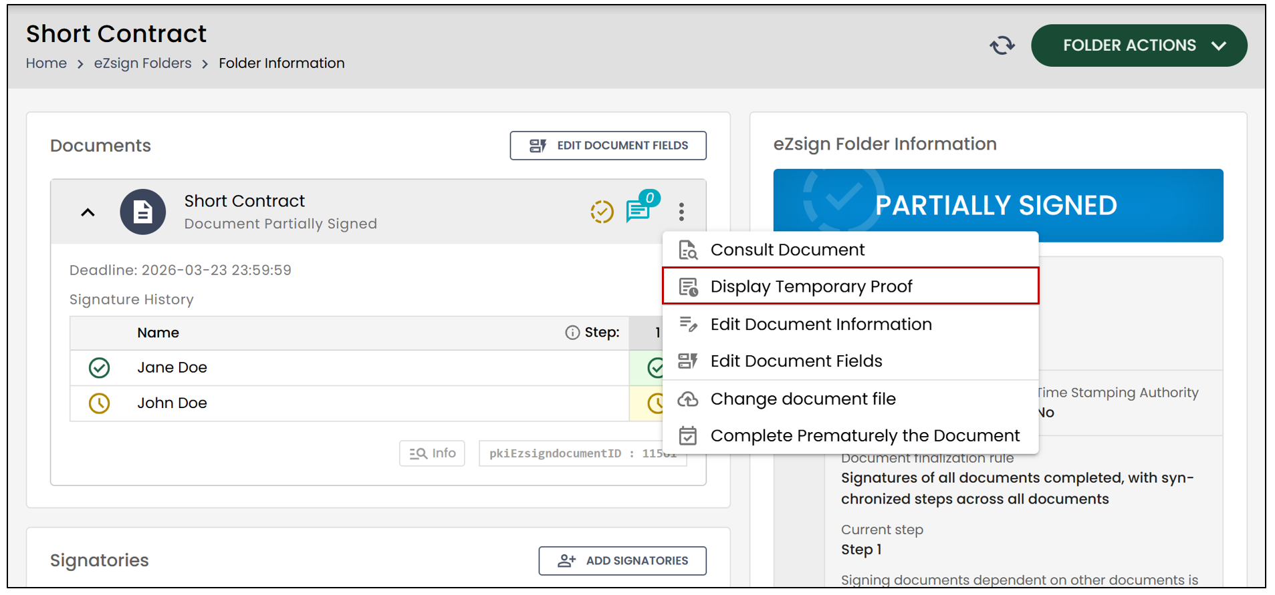The height and width of the screenshot is (595, 1275).
Task: Click the EDIT DOCUMENT FIELDS button
Action: tap(608, 146)
